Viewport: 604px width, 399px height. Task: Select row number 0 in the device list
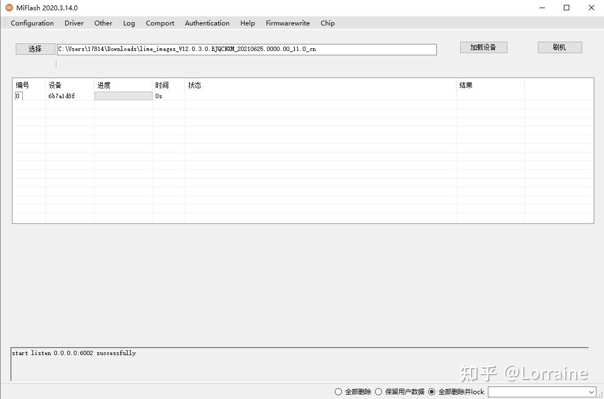click(x=18, y=96)
